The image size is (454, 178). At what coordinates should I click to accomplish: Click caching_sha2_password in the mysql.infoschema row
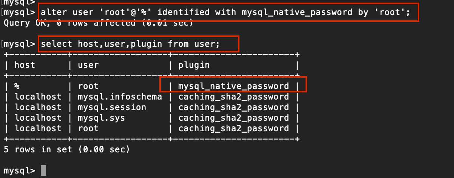(x=233, y=97)
